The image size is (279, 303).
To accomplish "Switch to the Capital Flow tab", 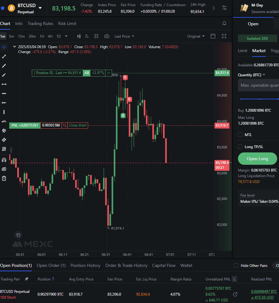I will (x=164, y=266).
